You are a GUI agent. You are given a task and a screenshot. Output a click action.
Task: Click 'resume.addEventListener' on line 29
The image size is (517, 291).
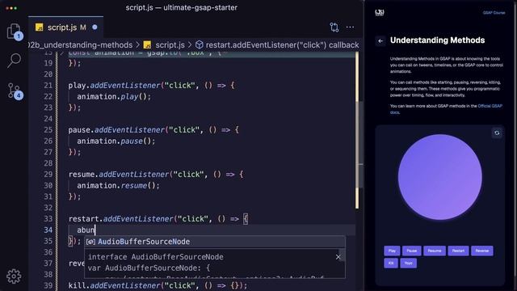coord(119,175)
